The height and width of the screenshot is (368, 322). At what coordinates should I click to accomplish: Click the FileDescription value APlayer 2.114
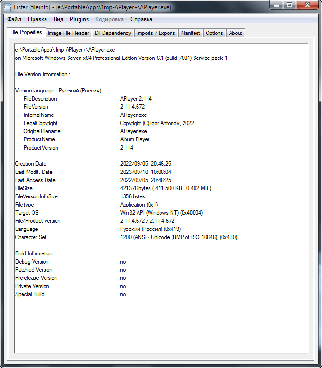136,99
